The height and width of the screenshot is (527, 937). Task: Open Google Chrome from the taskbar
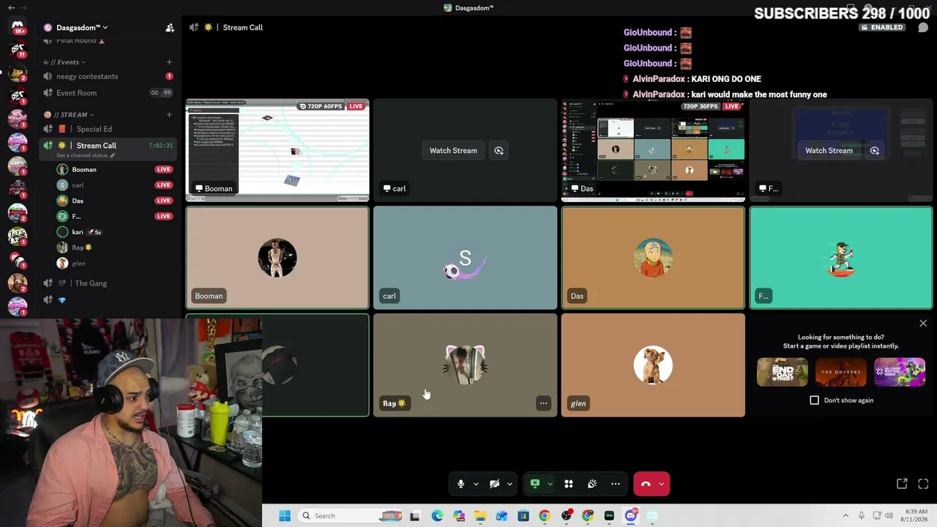[x=545, y=516]
